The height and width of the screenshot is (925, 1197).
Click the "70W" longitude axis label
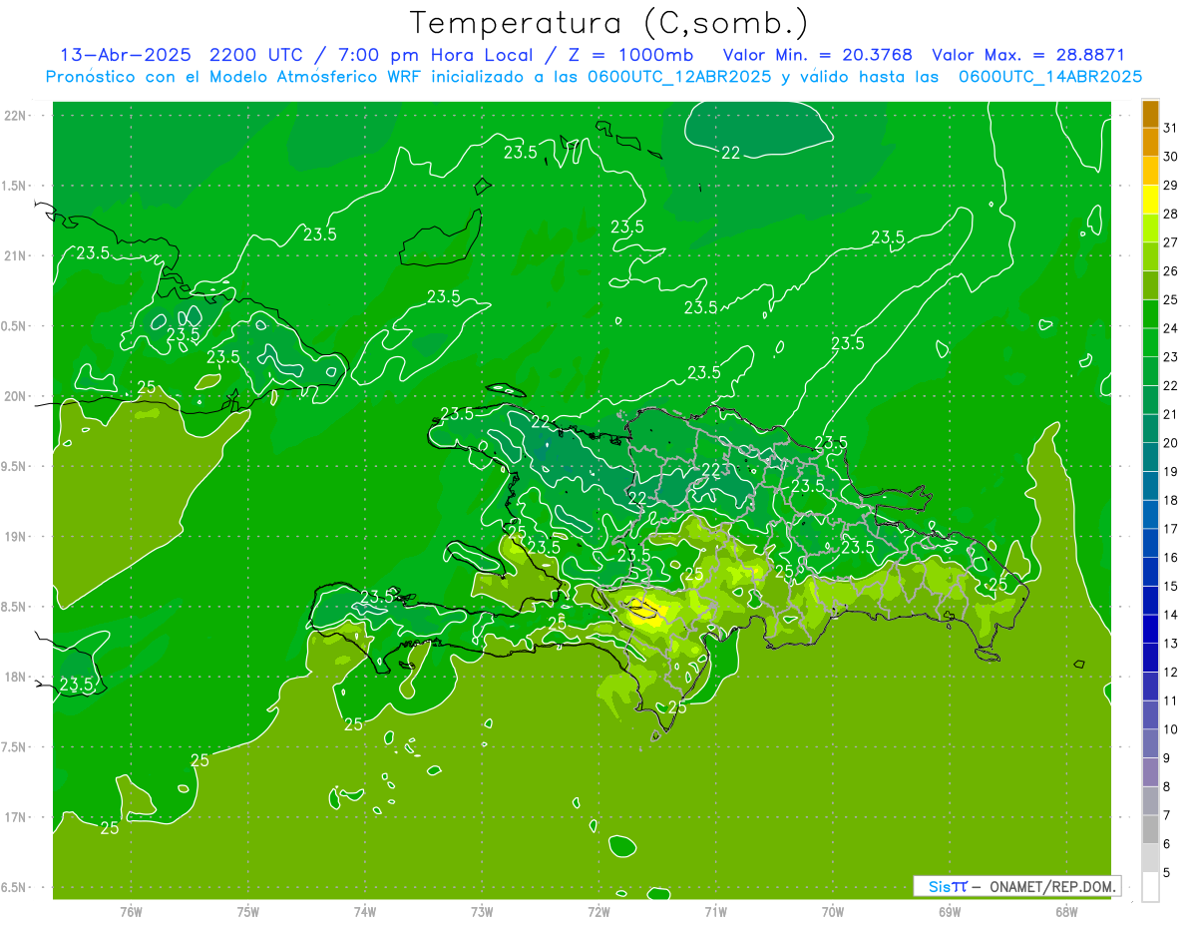833,912
